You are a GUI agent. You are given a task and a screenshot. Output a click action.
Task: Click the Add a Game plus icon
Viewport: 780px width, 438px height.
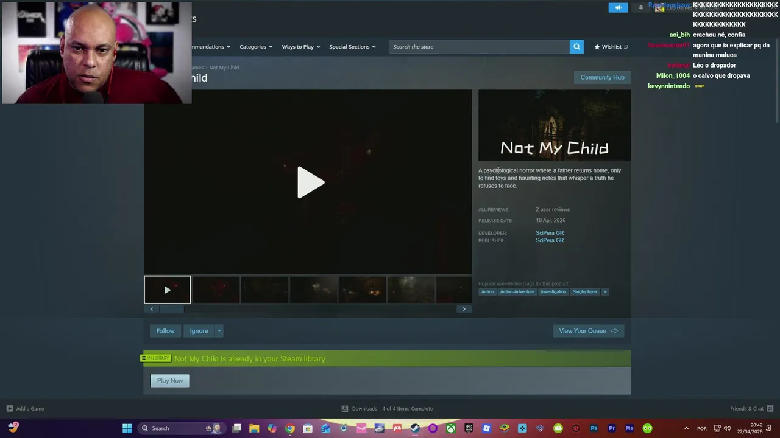(9, 409)
